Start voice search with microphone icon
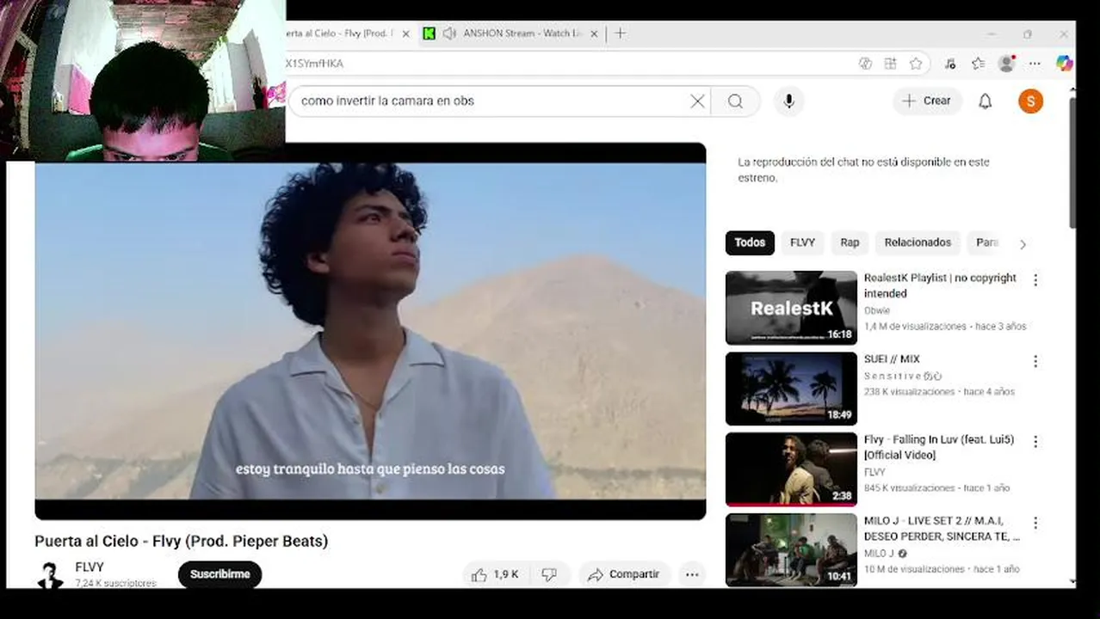 [x=788, y=101]
